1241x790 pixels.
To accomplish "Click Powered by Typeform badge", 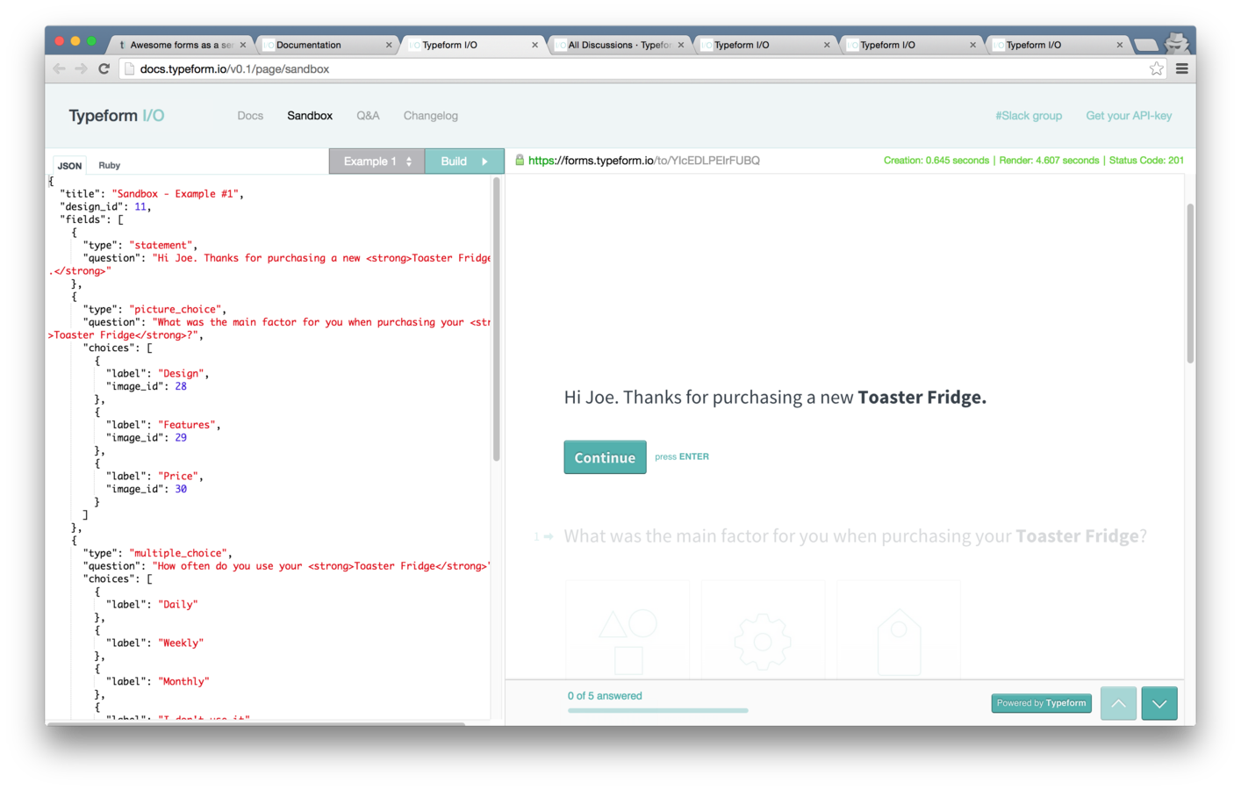I will tap(1042, 703).
